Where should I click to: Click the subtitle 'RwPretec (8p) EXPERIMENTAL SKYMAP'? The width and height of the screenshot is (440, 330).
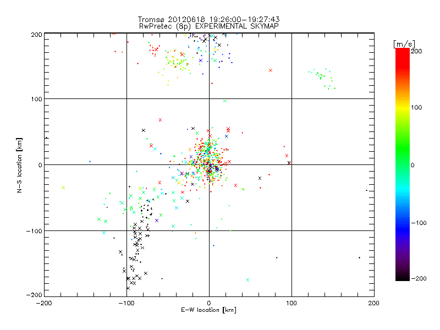209,26
